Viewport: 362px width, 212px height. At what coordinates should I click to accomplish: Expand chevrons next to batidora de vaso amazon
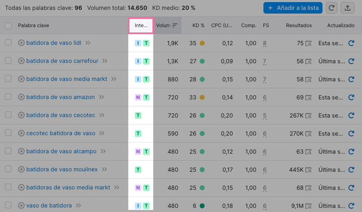[x=101, y=97]
